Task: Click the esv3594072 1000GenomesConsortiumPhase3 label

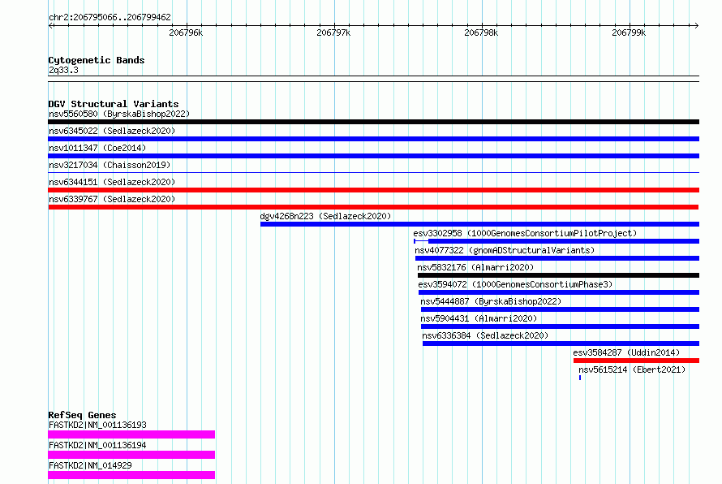Action: (515, 284)
